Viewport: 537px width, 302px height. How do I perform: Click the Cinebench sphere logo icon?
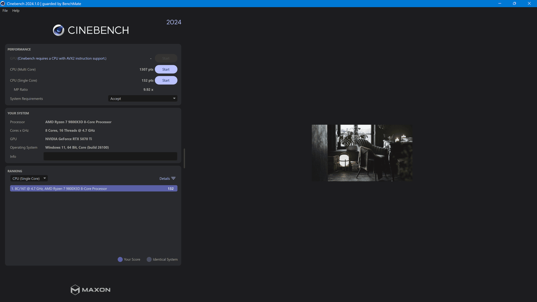pyautogui.click(x=58, y=30)
